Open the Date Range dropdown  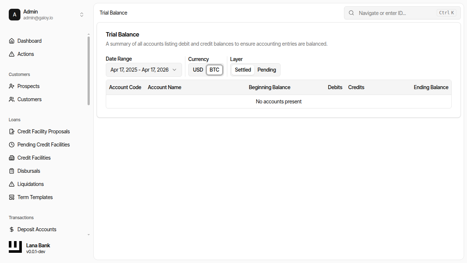pyautogui.click(x=143, y=69)
